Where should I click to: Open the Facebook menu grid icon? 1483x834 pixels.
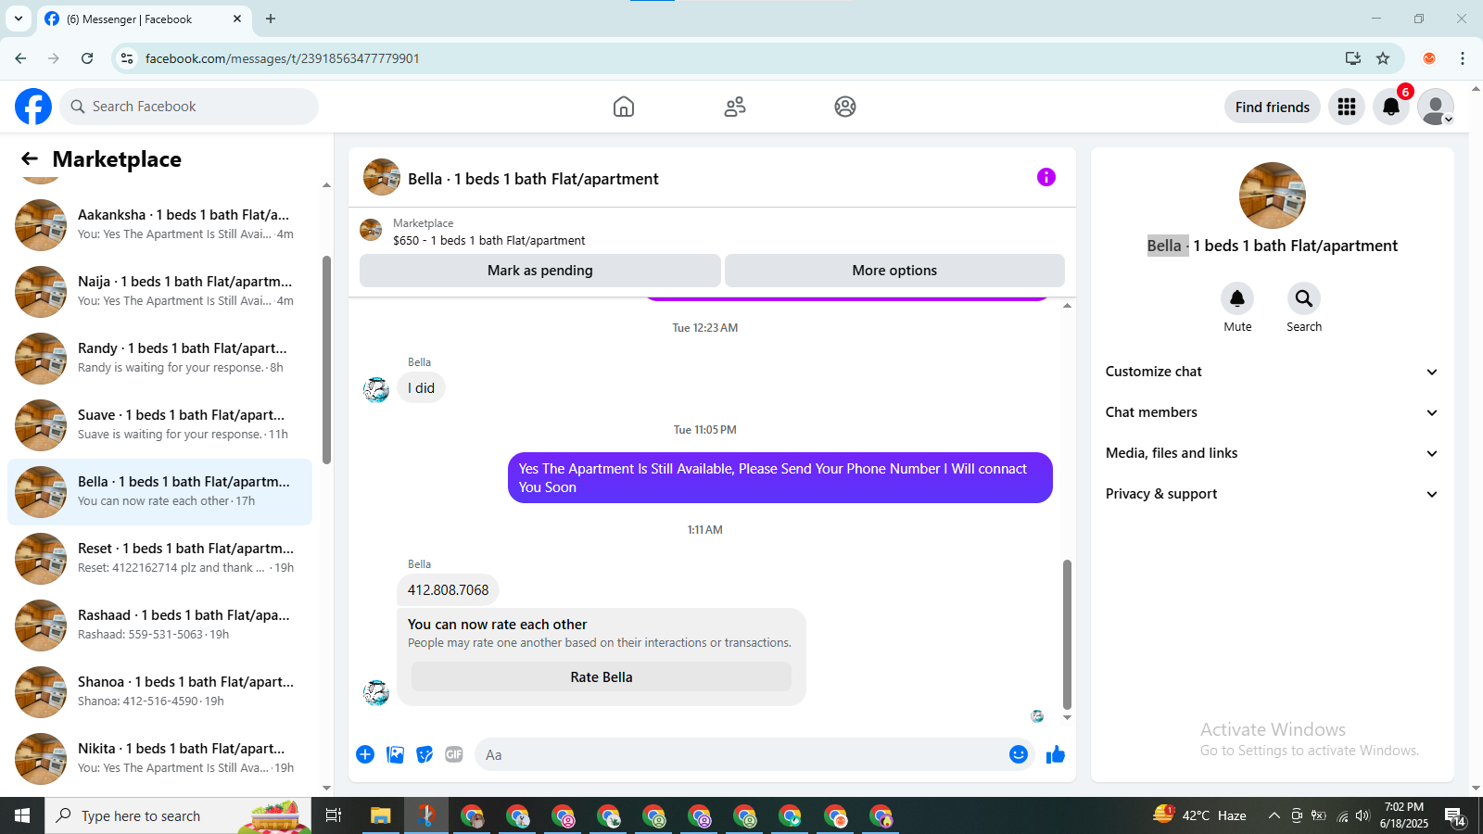point(1347,107)
